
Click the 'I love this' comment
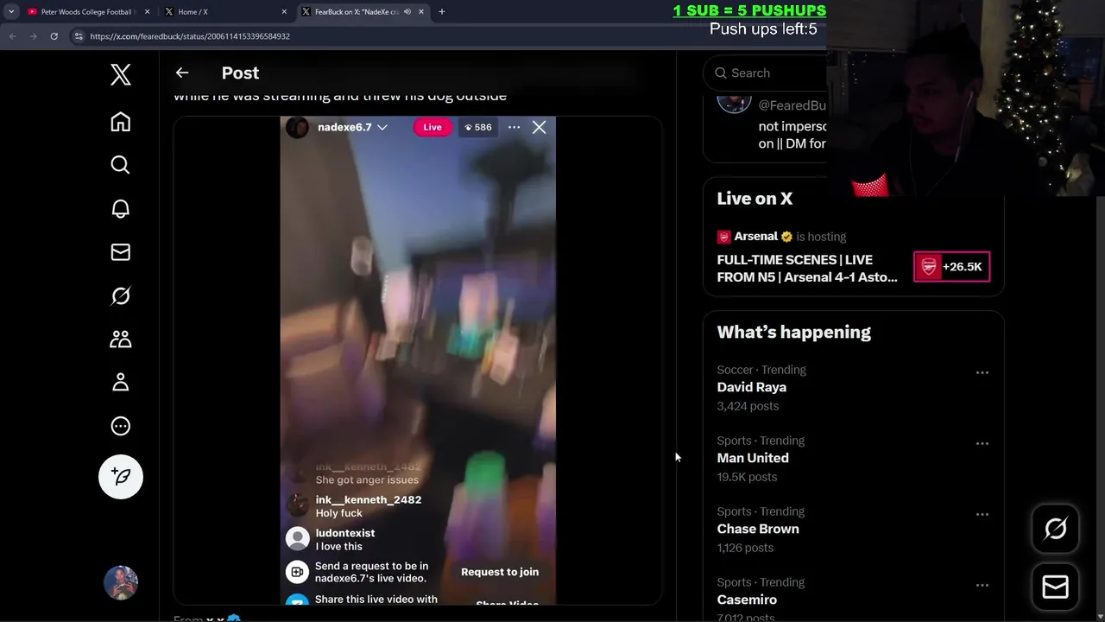tap(339, 547)
